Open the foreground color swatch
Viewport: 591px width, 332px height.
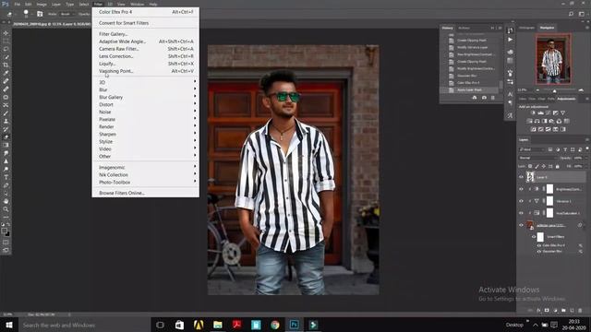(x=4, y=231)
